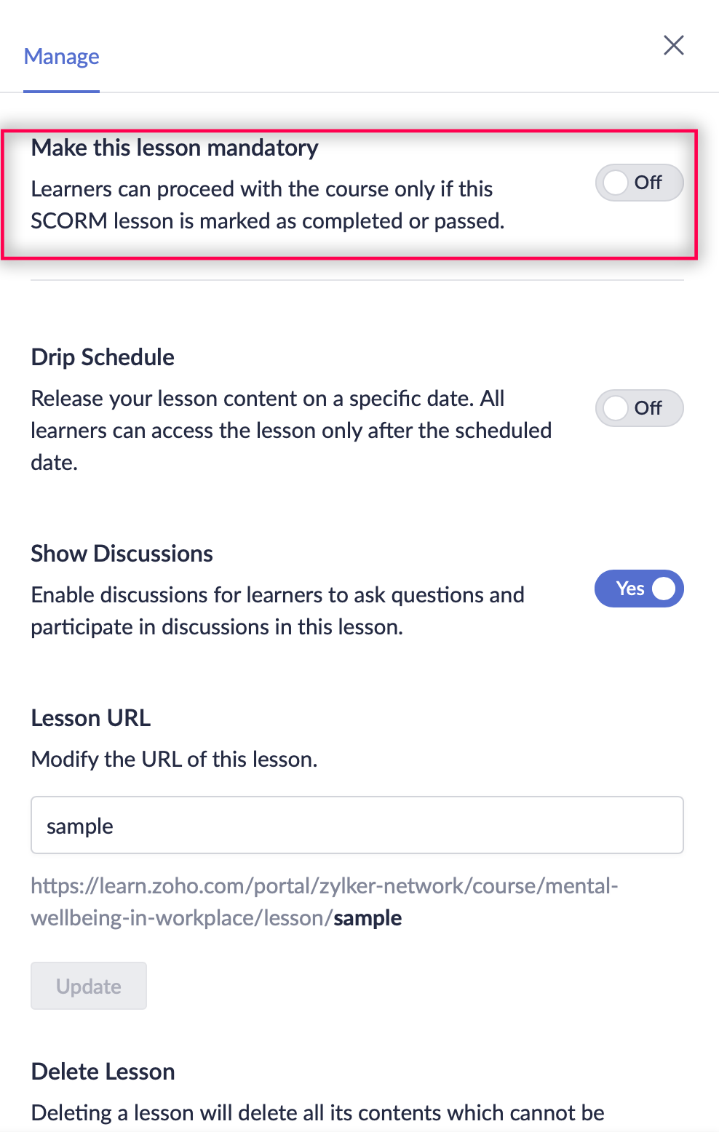Click the 'Deleting a lesson will delete' warning text
Viewport: 719px width, 1132px height.
coord(317,1112)
